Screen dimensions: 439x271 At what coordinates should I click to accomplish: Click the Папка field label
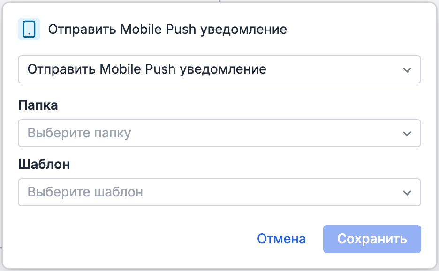38,105
